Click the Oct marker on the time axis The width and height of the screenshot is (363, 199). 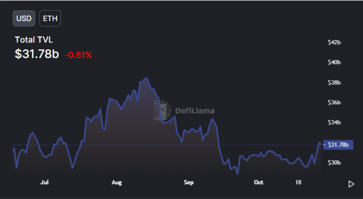(x=258, y=183)
